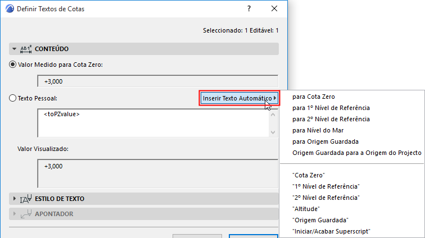Click the measured value field showing +3,000
425x238 pixels.
tap(157, 81)
